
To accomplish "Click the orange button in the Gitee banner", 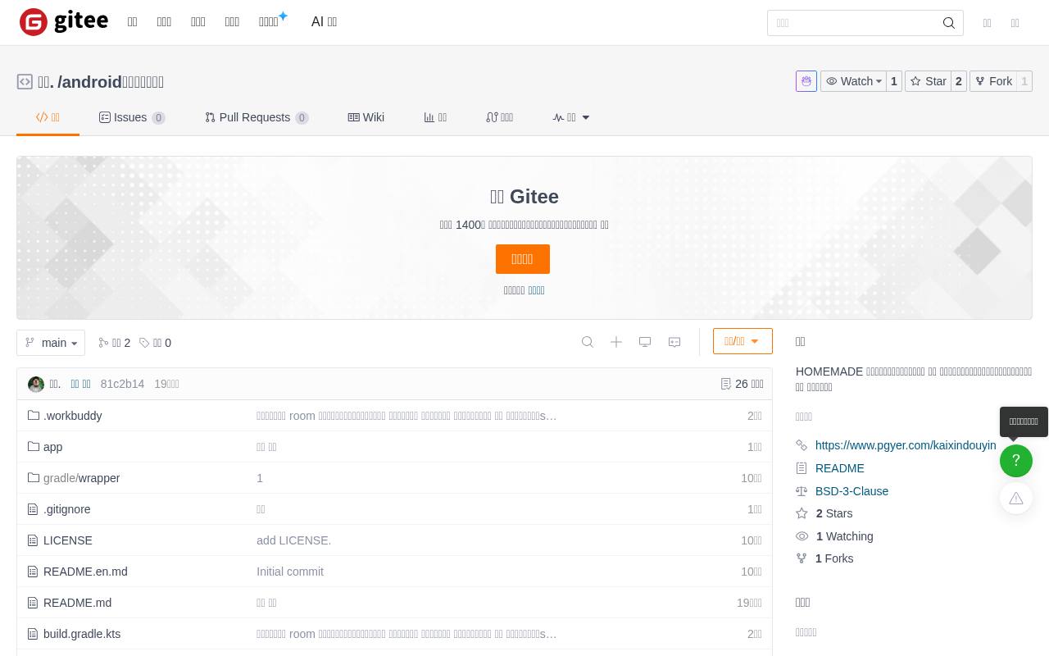I will (523, 259).
